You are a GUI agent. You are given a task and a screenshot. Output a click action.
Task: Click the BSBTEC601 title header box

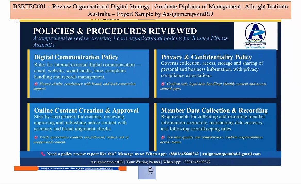150,10
